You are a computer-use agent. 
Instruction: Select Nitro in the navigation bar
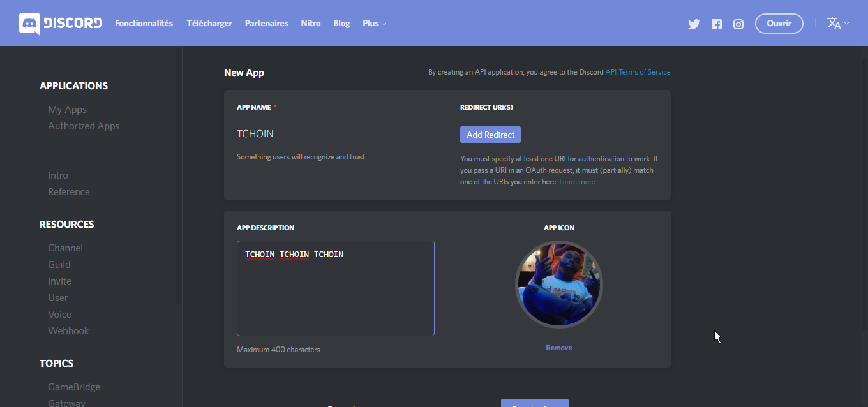point(311,23)
